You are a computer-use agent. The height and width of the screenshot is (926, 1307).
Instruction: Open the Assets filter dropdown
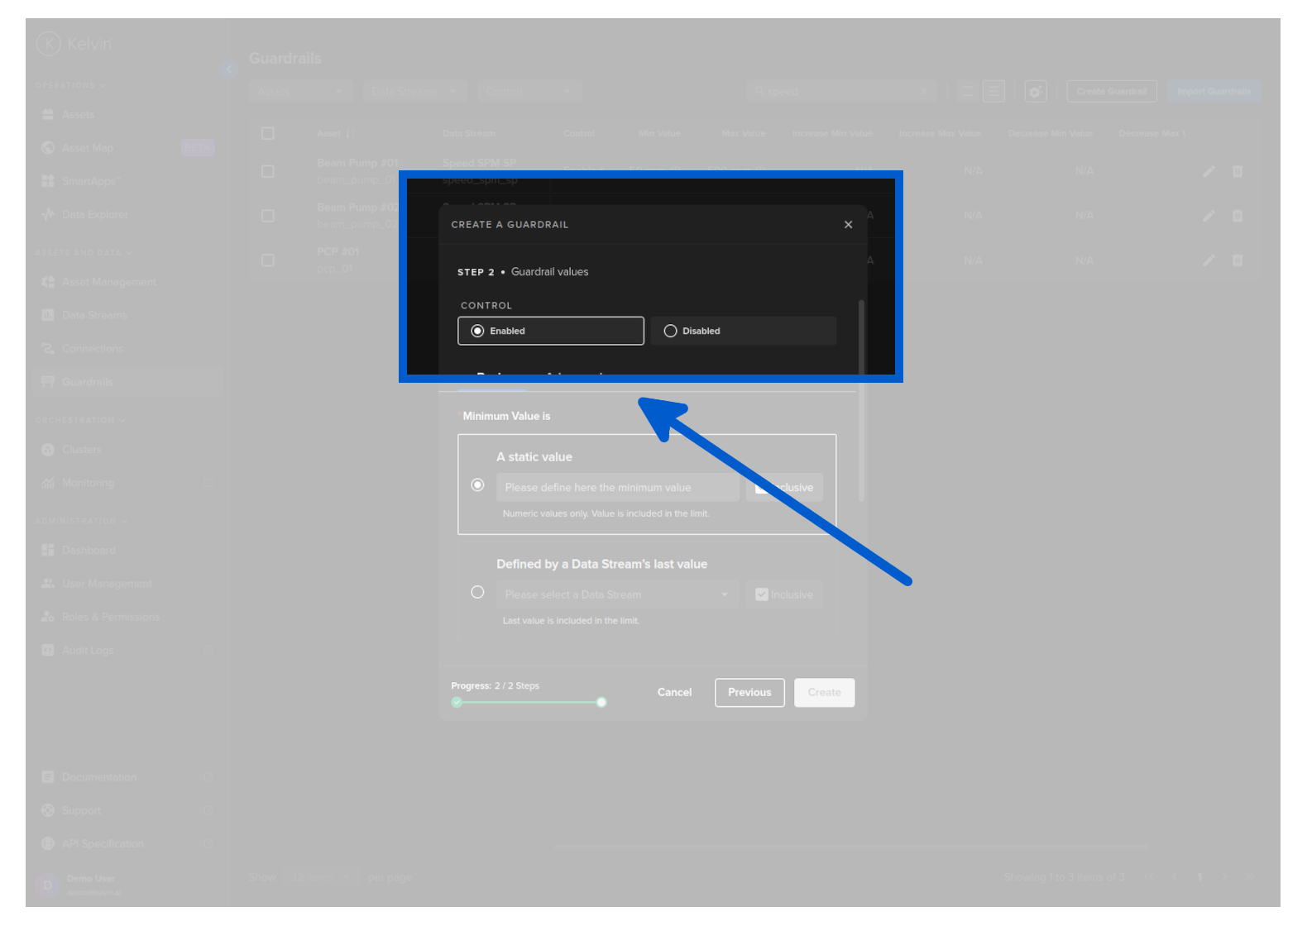[x=299, y=92]
